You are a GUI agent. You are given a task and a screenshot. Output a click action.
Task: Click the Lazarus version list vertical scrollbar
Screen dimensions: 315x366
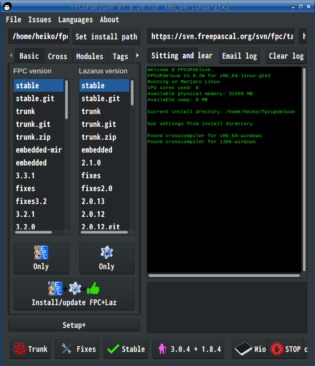pos(132,93)
